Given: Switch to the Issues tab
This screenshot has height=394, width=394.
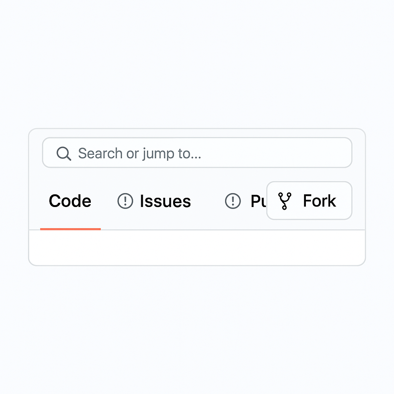Looking at the screenshot, I should click(x=154, y=201).
